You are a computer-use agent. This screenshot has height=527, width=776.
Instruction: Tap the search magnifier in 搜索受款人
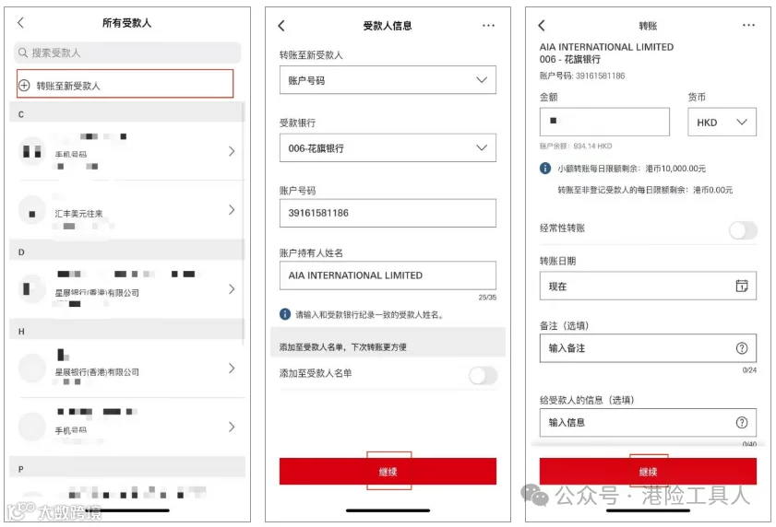click(x=23, y=53)
